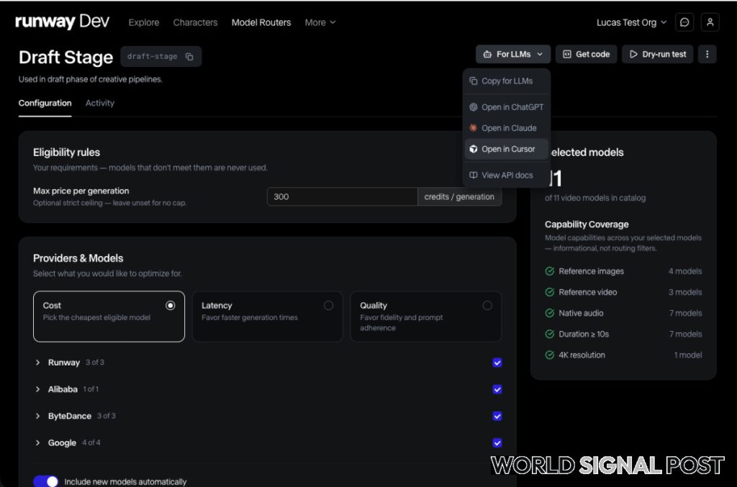Switch to the Activity tab

[x=99, y=103]
